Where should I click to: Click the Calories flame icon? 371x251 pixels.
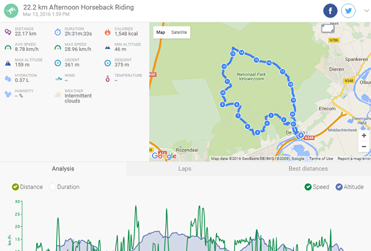click(x=108, y=32)
